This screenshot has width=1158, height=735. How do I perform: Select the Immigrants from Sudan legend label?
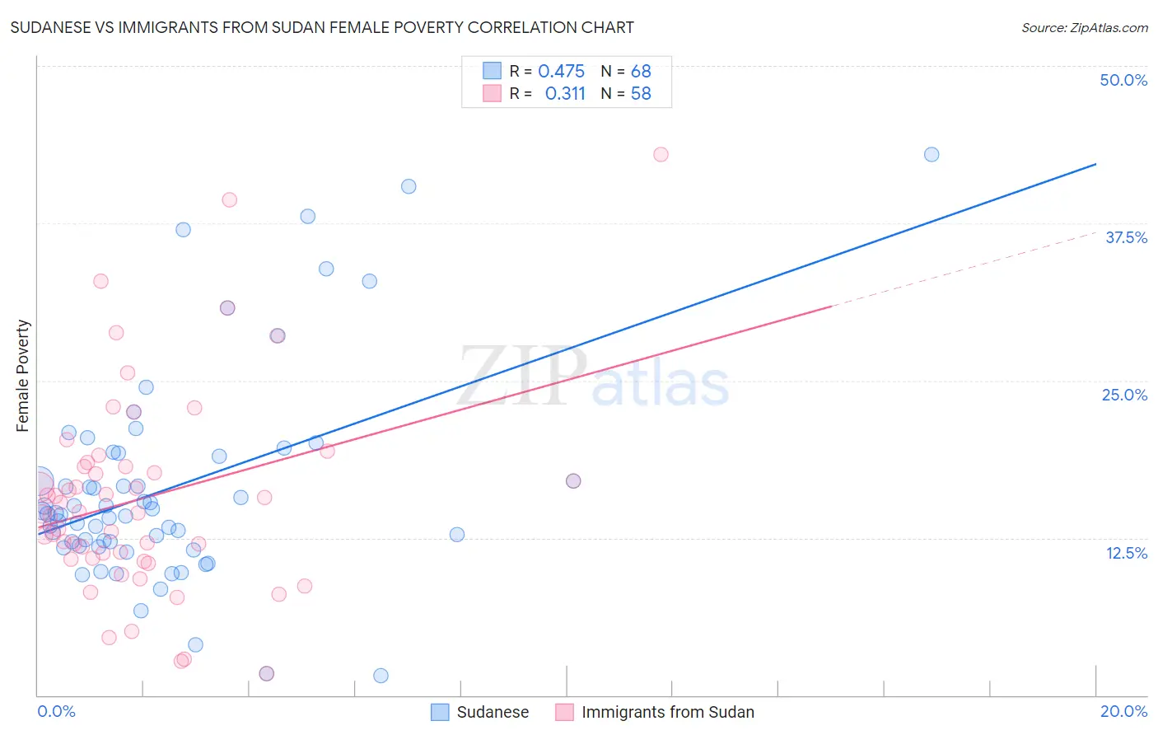(668, 712)
